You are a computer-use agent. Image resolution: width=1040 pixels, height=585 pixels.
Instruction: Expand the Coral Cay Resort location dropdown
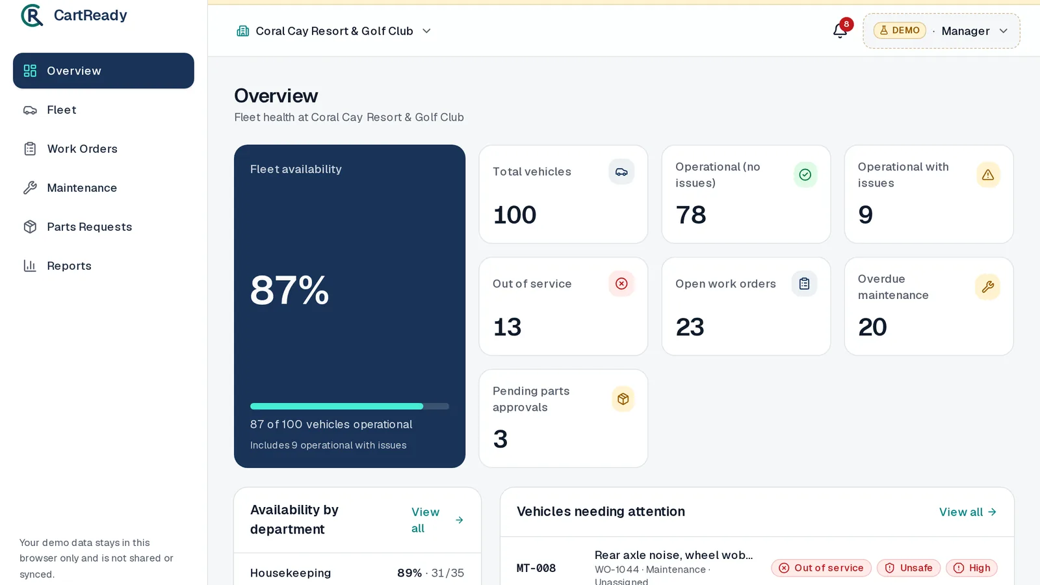click(x=334, y=31)
